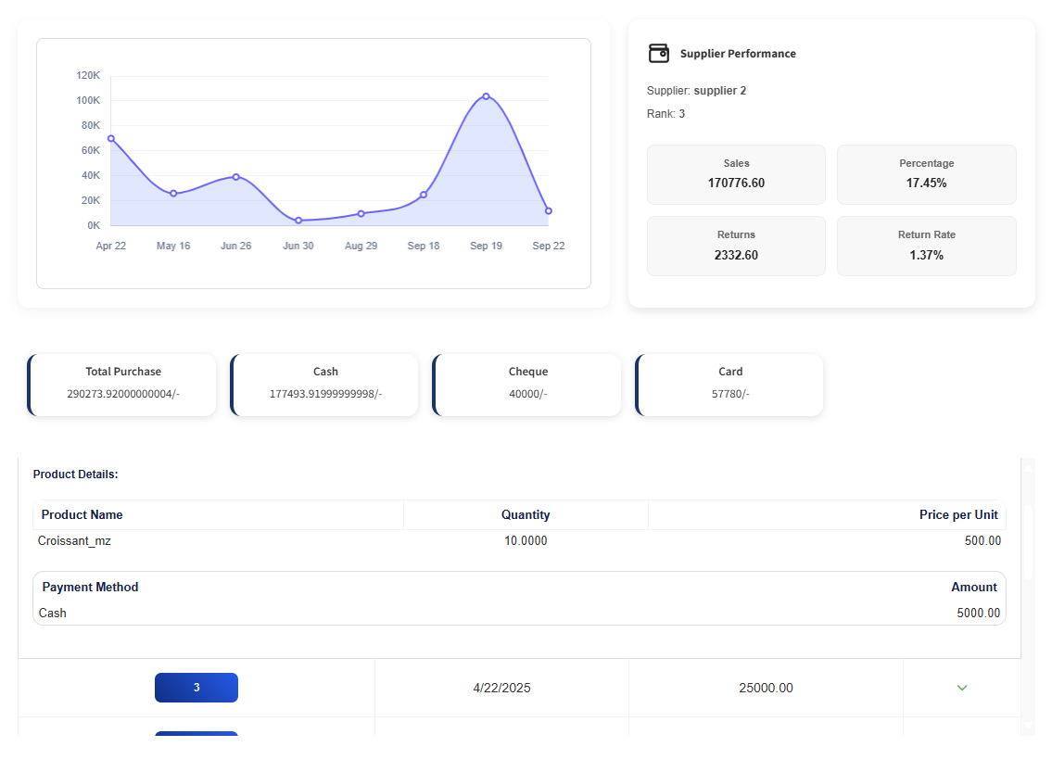
Task: Click the payment amount 5000.00
Action: tap(978, 613)
